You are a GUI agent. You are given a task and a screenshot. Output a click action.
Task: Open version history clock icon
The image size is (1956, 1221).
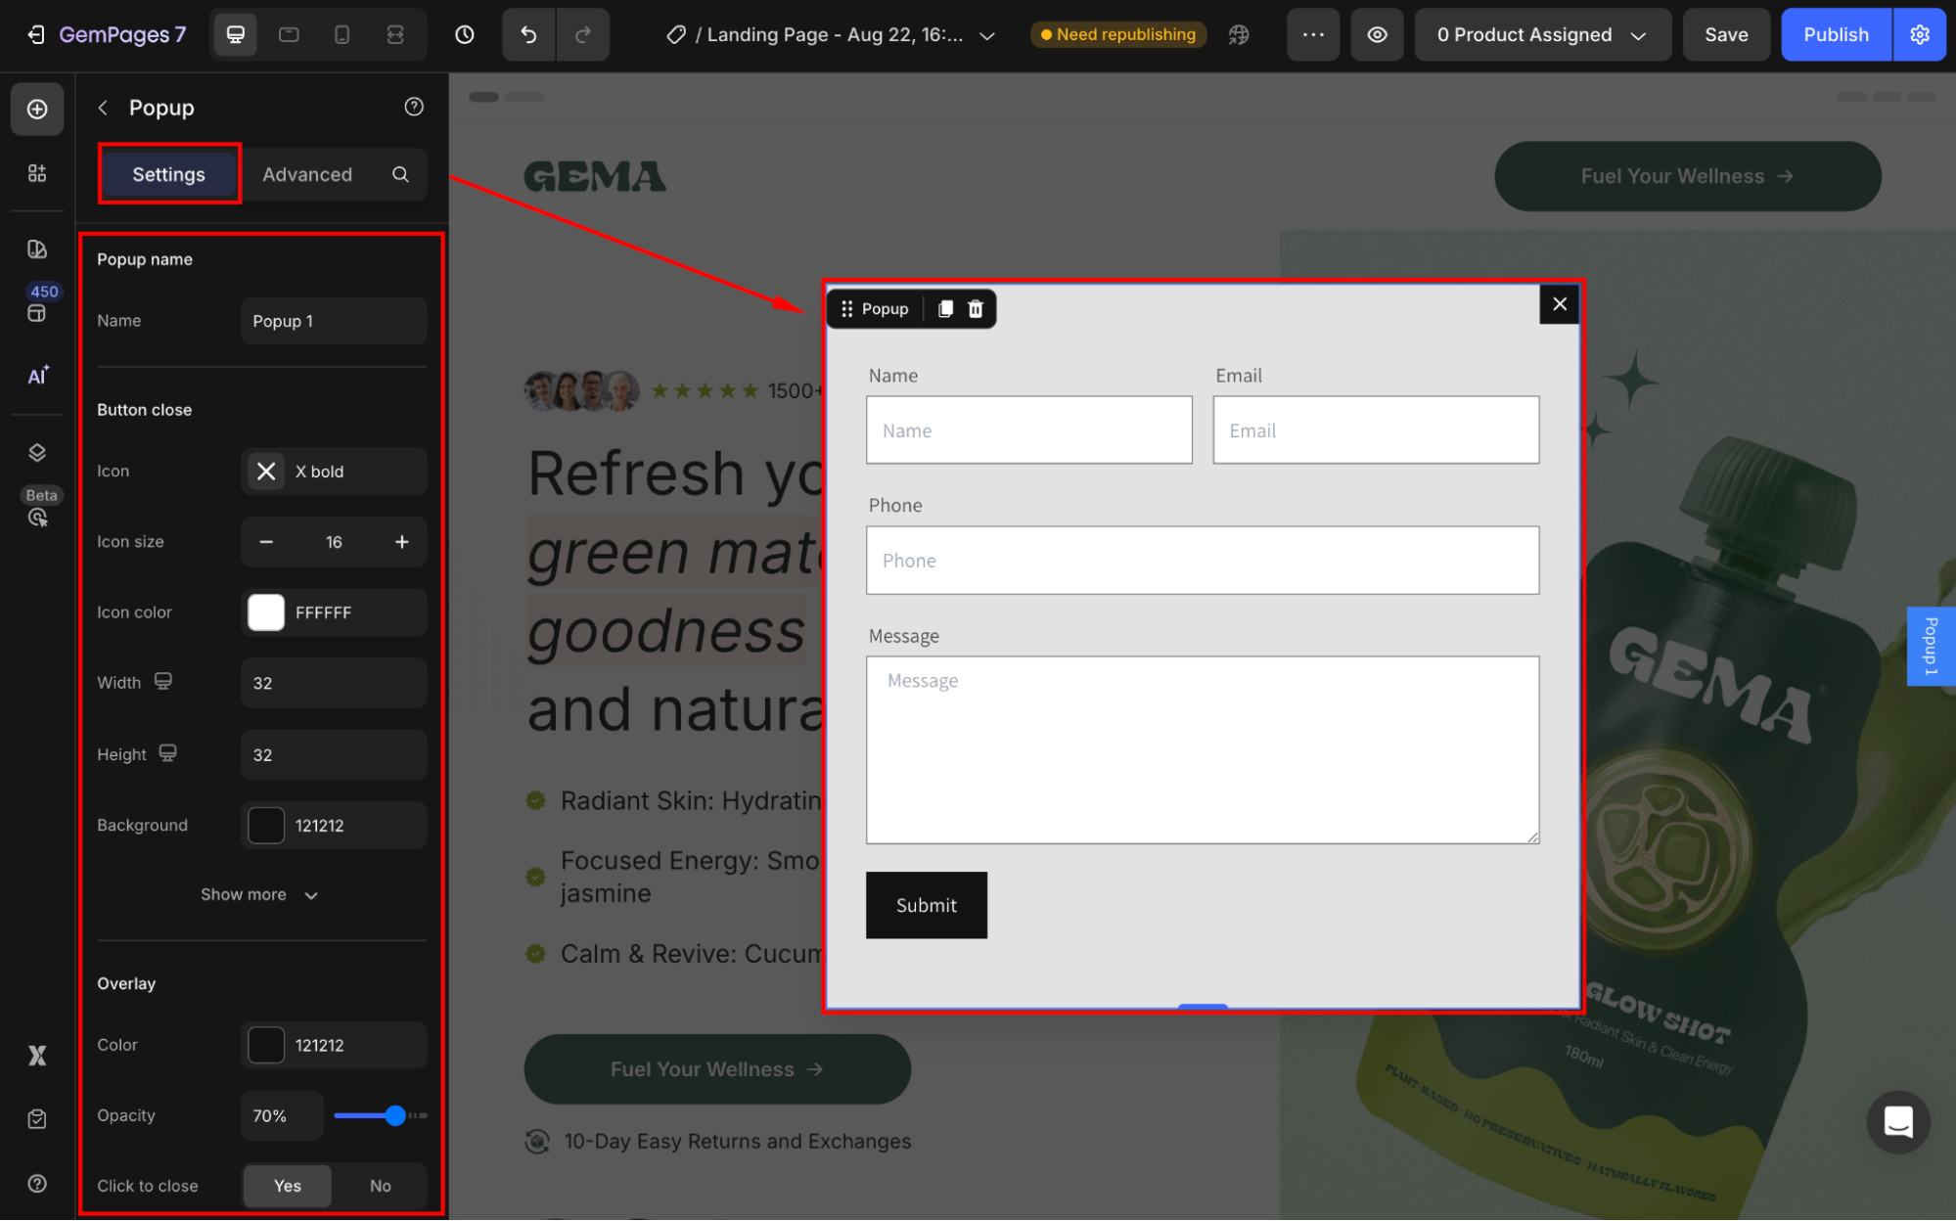(x=465, y=35)
